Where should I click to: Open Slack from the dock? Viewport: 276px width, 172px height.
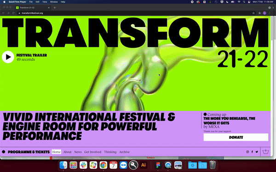(83, 165)
